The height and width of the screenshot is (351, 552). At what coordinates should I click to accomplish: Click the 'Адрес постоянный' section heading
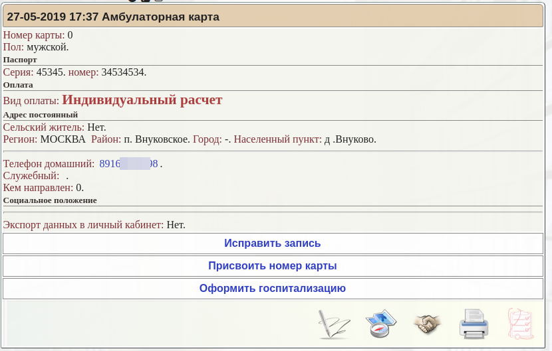pos(40,115)
